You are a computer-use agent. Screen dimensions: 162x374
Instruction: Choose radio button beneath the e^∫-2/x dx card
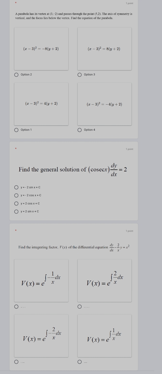point(16,362)
